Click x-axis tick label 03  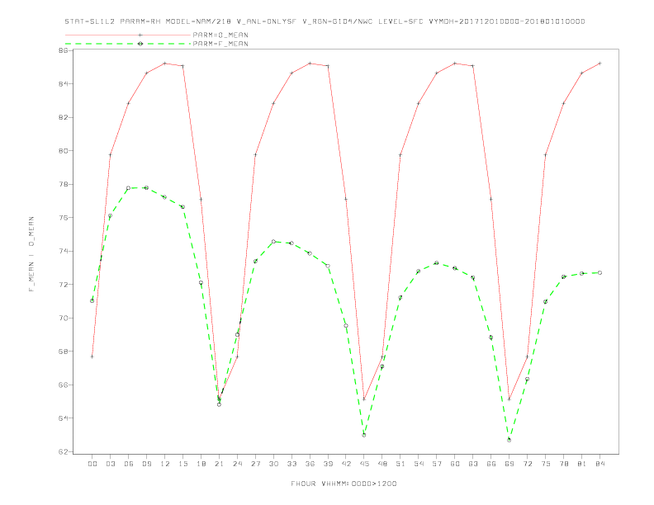point(111,464)
